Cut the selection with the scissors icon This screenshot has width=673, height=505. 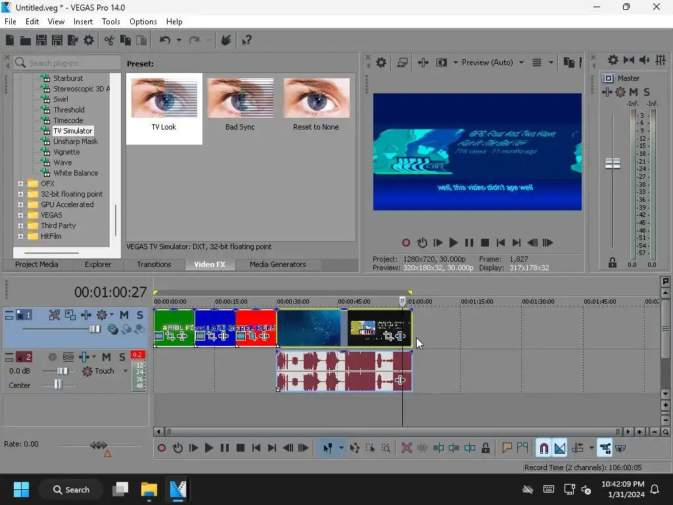coord(110,40)
